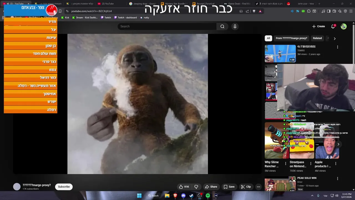The width and height of the screenshot is (355, 200).
Task: Open the Apple products short thumbnail
Action: 327,141
